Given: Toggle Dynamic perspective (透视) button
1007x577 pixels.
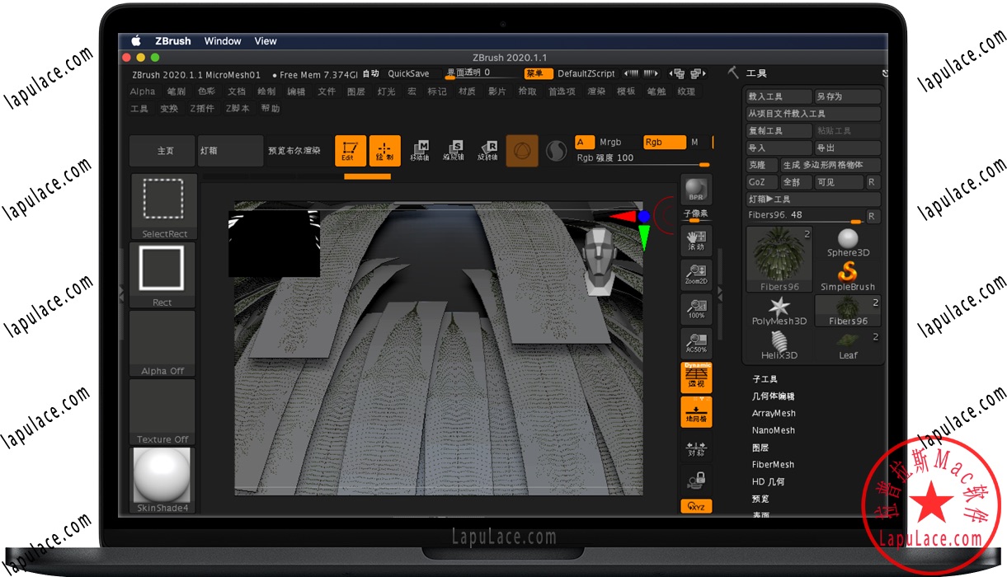Looking at the screenshot, I should [x=696, y=377].
